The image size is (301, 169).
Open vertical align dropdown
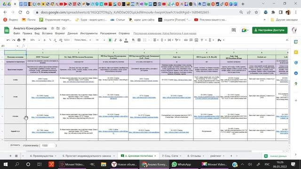click(163, 40)
